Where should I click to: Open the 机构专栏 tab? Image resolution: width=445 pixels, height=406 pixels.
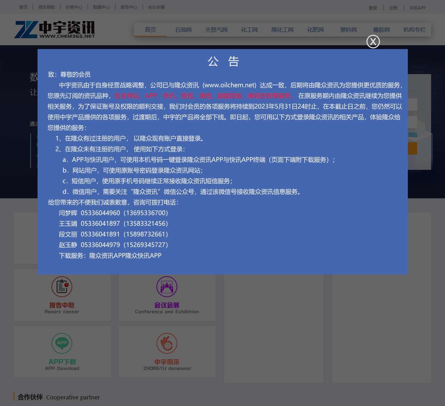pyautogui.click(x=414, y=30)
